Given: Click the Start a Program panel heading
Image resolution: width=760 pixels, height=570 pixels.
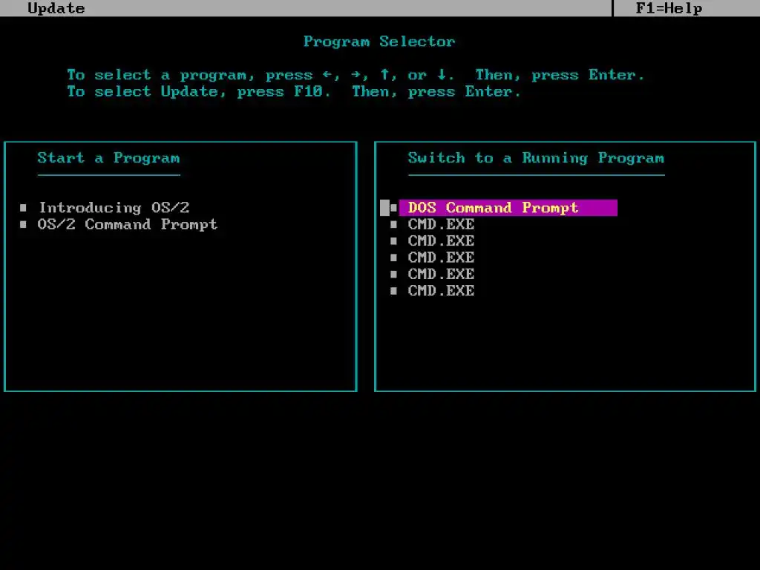Looking at the screenshot, I should (108, 158).
